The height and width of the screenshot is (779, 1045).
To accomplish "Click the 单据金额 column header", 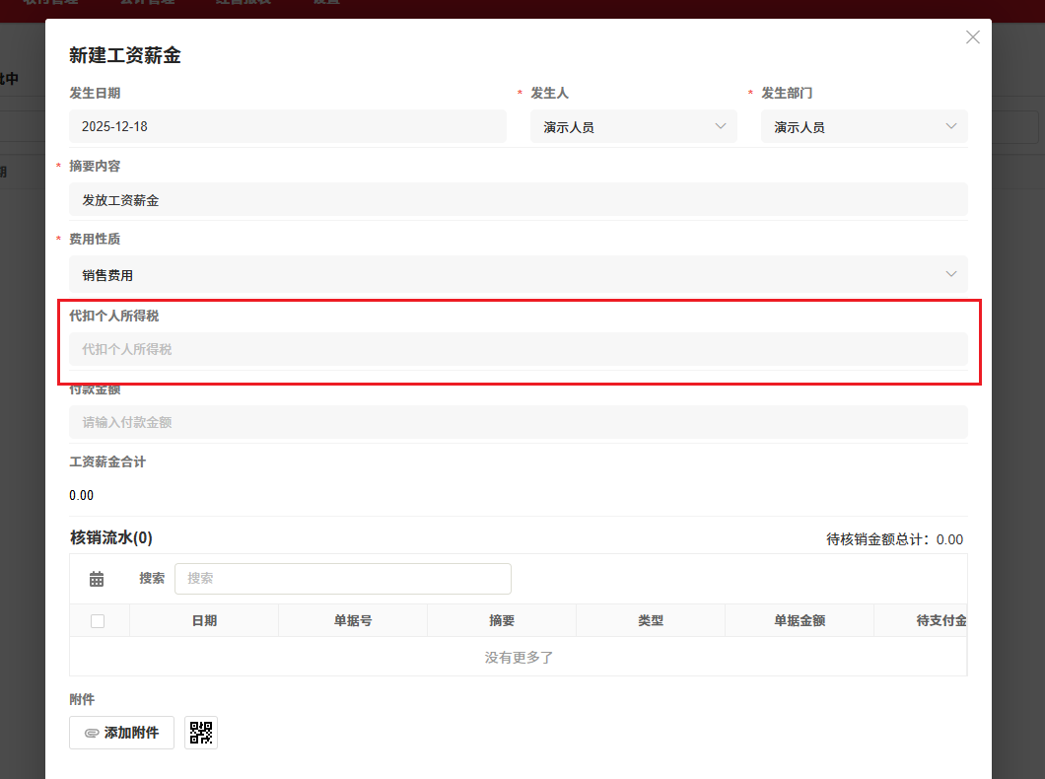I will point(800,620).
